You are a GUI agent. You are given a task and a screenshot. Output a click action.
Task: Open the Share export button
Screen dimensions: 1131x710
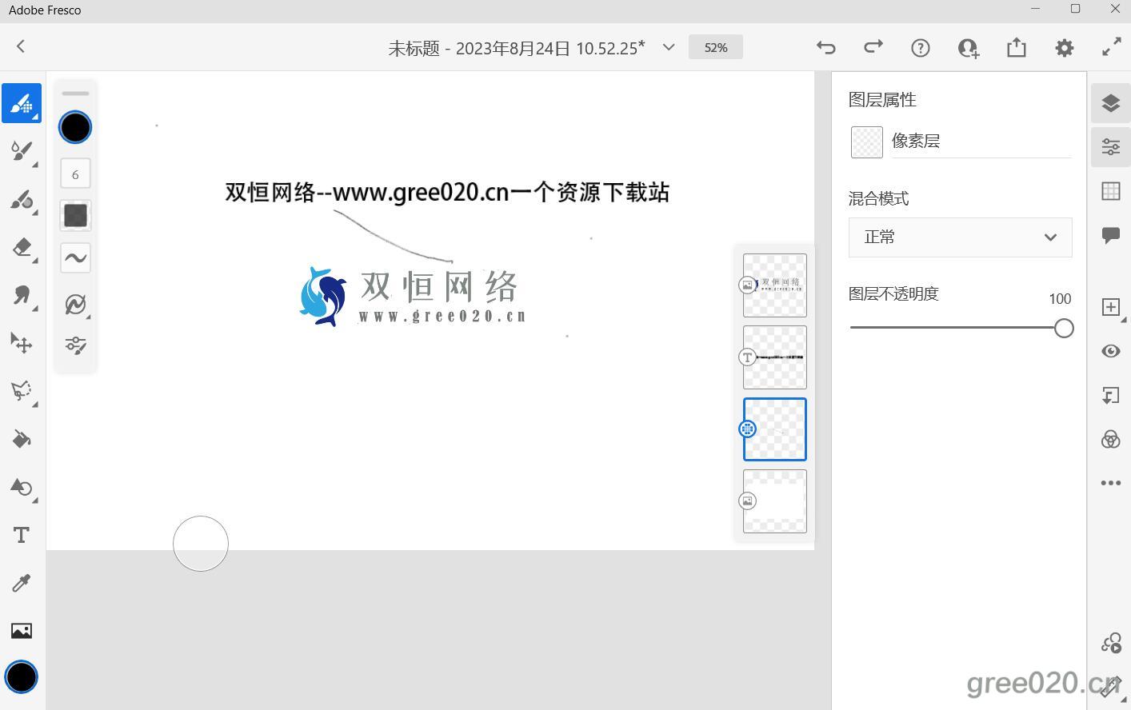[x=1016, y=47]
